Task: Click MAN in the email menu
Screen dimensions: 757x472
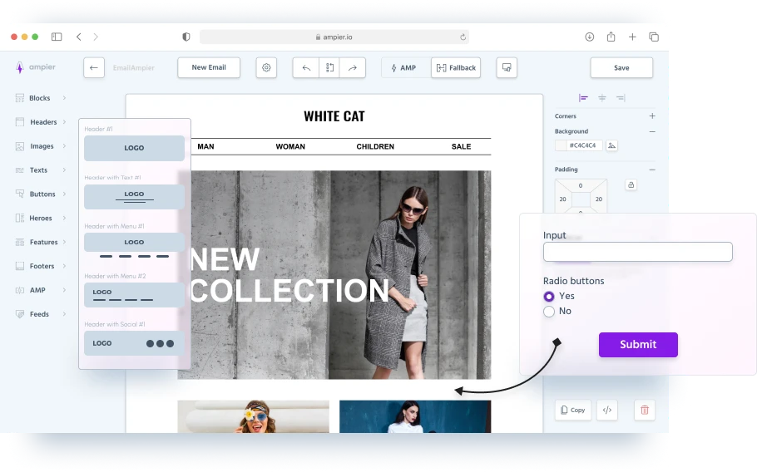Action: point(205,146)
